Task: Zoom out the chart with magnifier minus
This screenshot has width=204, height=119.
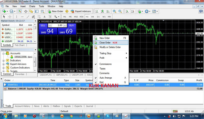Action: (120, 11)
